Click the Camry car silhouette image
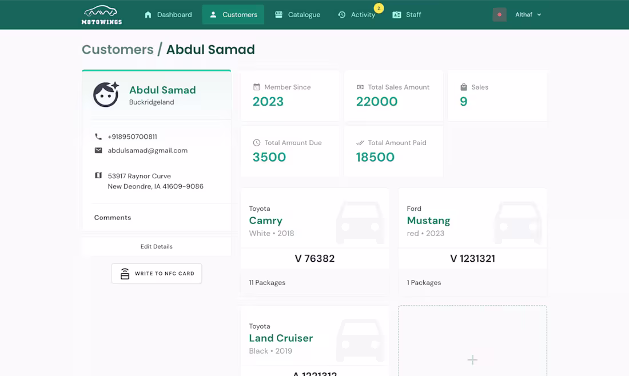This screenshot has height=376, width=629. point(360,222)
